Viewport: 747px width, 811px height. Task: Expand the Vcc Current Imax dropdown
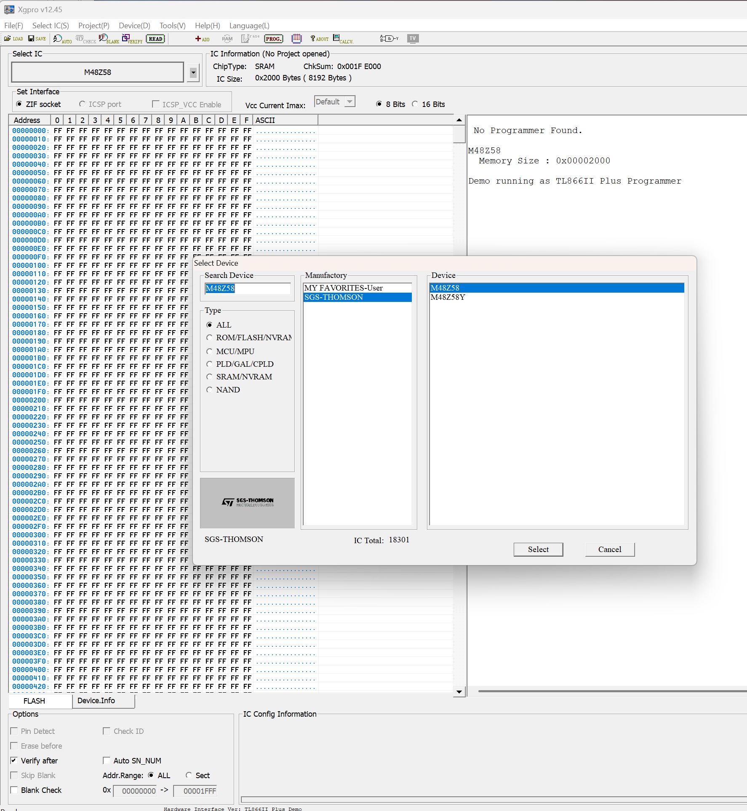pos(349,102)
